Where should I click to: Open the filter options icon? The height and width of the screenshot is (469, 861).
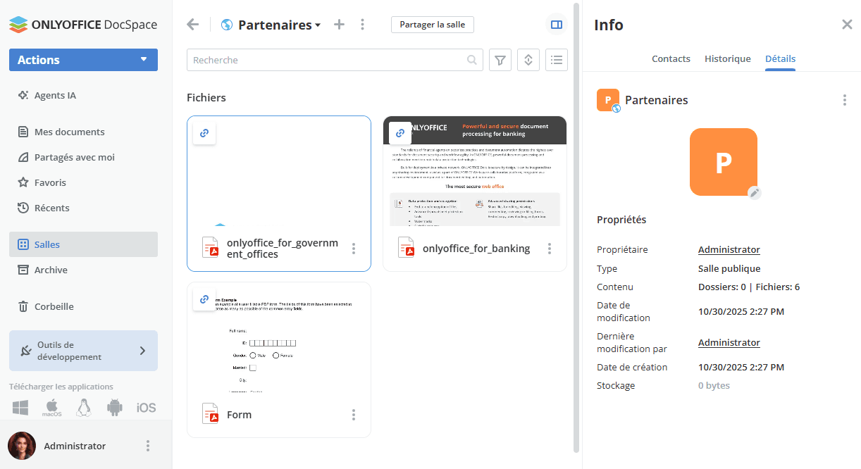coord(500,61)
